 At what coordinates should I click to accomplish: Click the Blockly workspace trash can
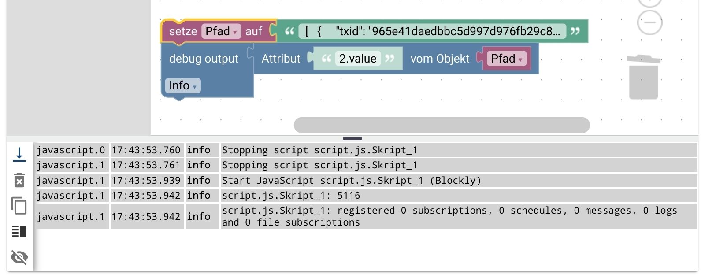643,78
